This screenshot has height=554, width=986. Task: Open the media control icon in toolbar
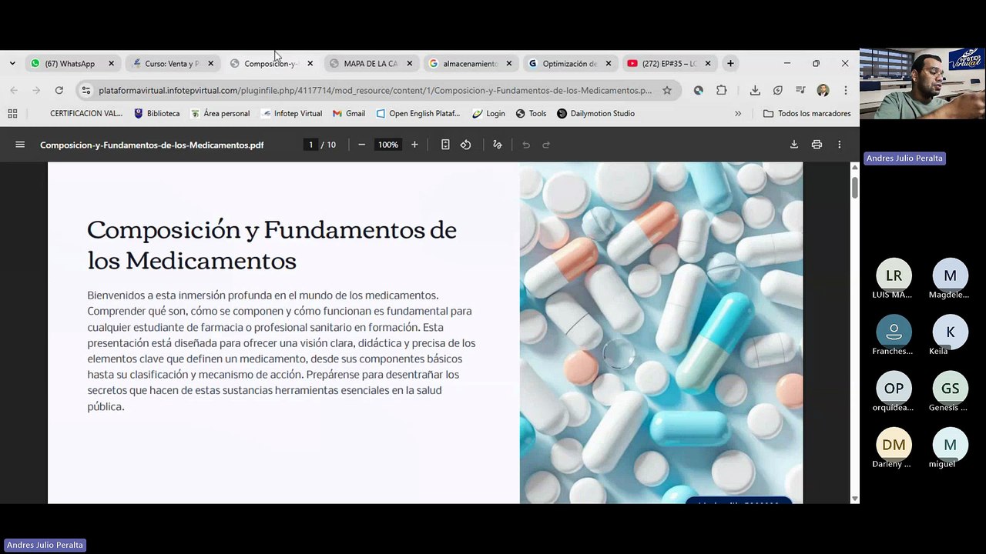pos(800,90)
